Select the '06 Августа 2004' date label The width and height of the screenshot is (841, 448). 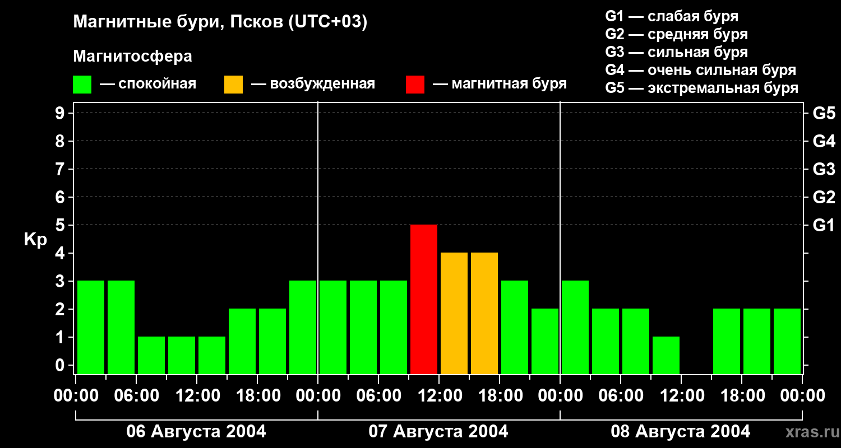196,432
